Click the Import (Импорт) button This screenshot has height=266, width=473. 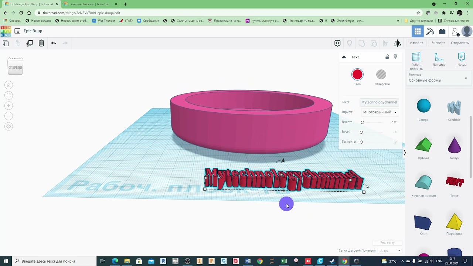click(416, 43)
